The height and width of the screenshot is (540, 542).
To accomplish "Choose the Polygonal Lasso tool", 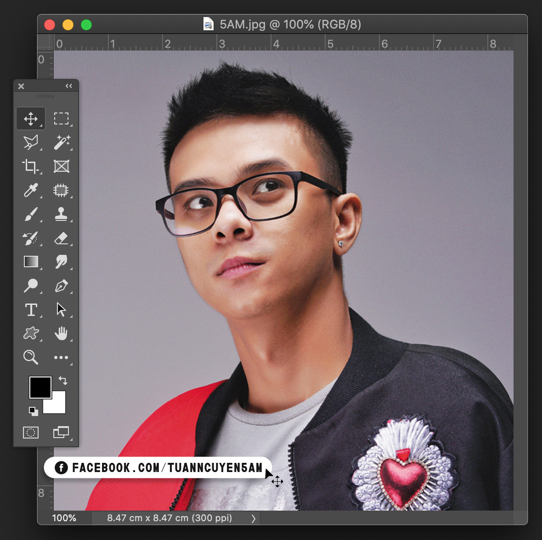I will pyautogui.click(x=31, y=142).
